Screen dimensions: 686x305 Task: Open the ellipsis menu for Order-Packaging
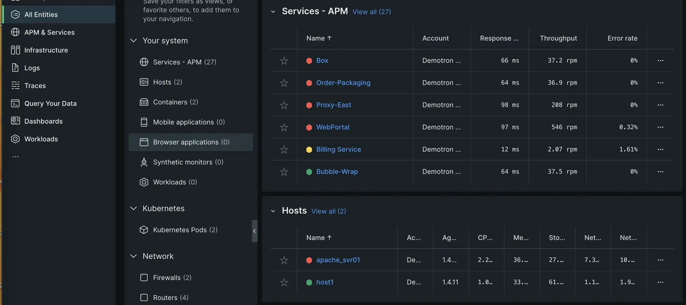coord(660,83)
